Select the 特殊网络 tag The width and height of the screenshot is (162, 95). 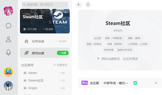109,50
